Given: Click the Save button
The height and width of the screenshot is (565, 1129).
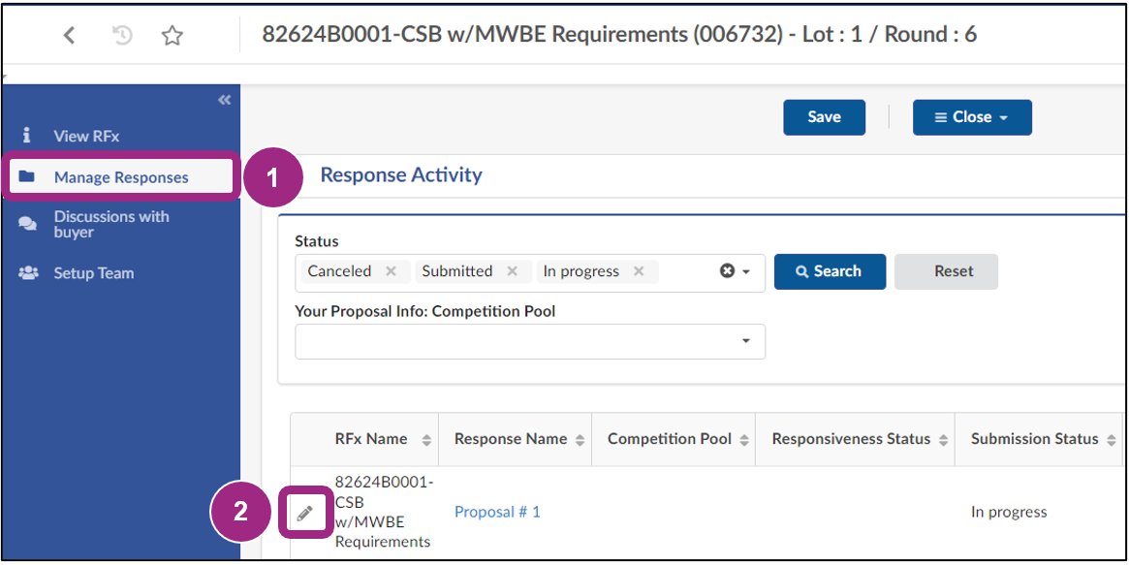Looking at the screenshot, I should 825,117.
